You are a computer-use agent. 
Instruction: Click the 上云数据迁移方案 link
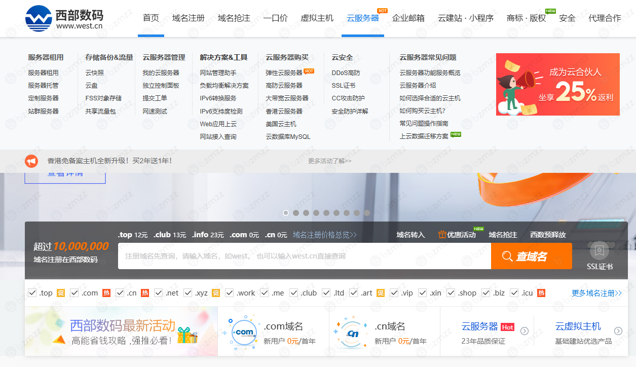point(424,136)
